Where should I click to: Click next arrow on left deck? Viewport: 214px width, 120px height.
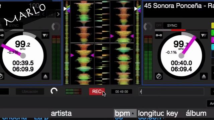click(58, 14)
